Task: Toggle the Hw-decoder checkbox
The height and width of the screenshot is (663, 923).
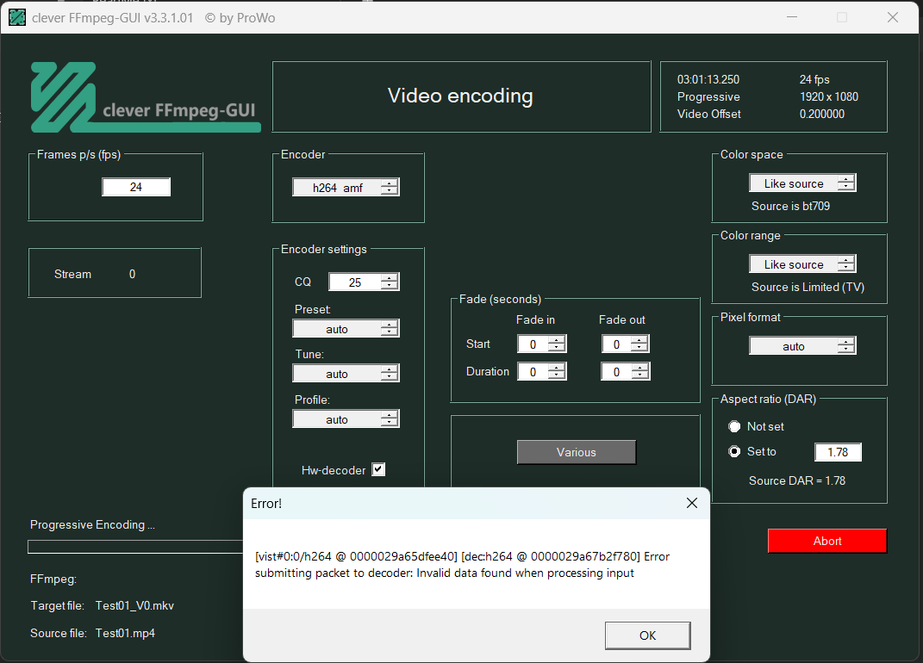Action: click(378, 470)
